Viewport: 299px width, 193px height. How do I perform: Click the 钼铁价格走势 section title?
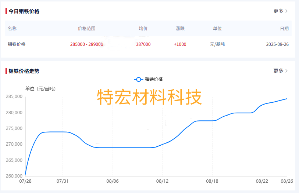pos(24,71)
